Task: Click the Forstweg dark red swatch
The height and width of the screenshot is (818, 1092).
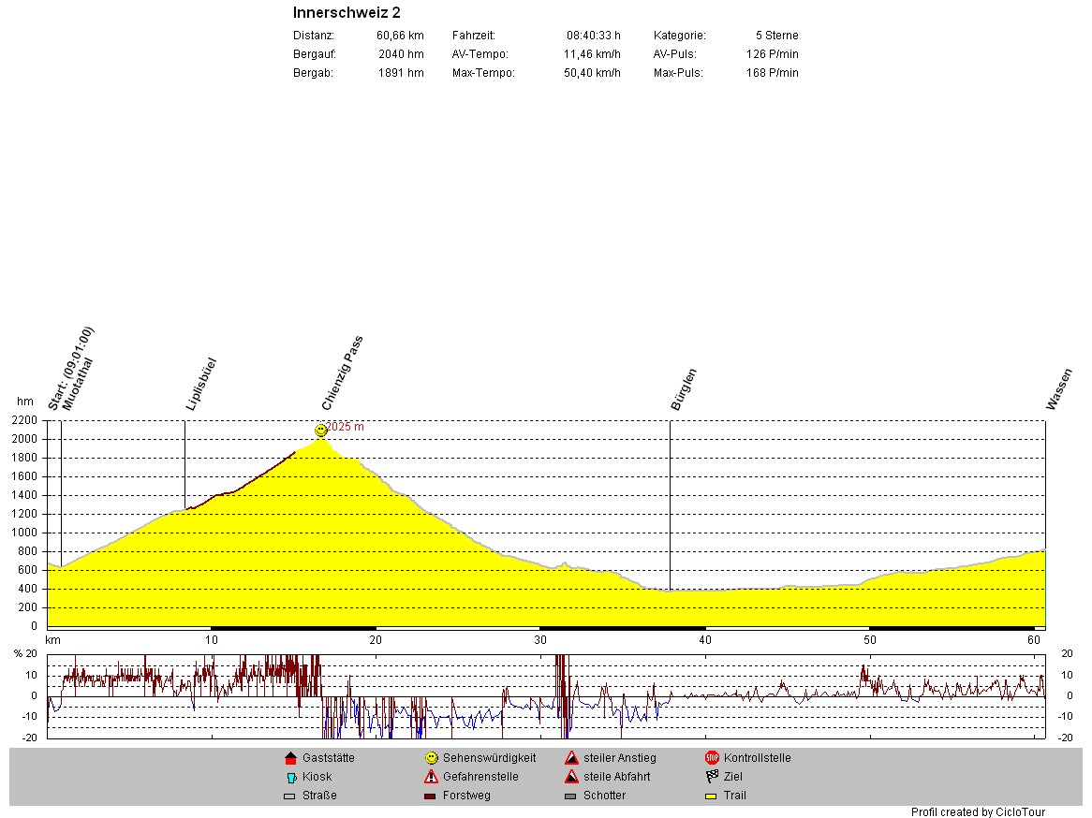Action: [x=430, y=796]
